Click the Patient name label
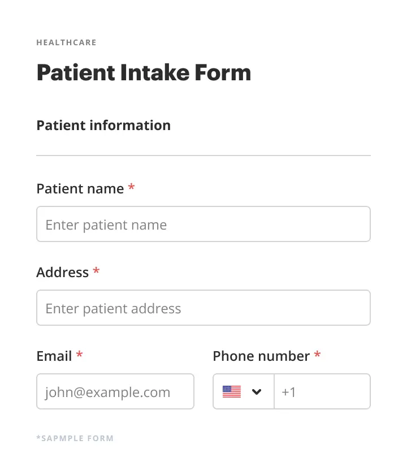This screenshot has width=407, height=466. pos(80,189)
